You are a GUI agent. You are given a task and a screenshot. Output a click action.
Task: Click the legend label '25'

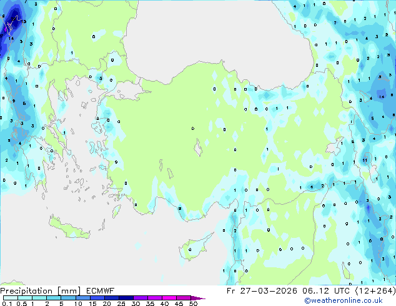coord(121,304)
